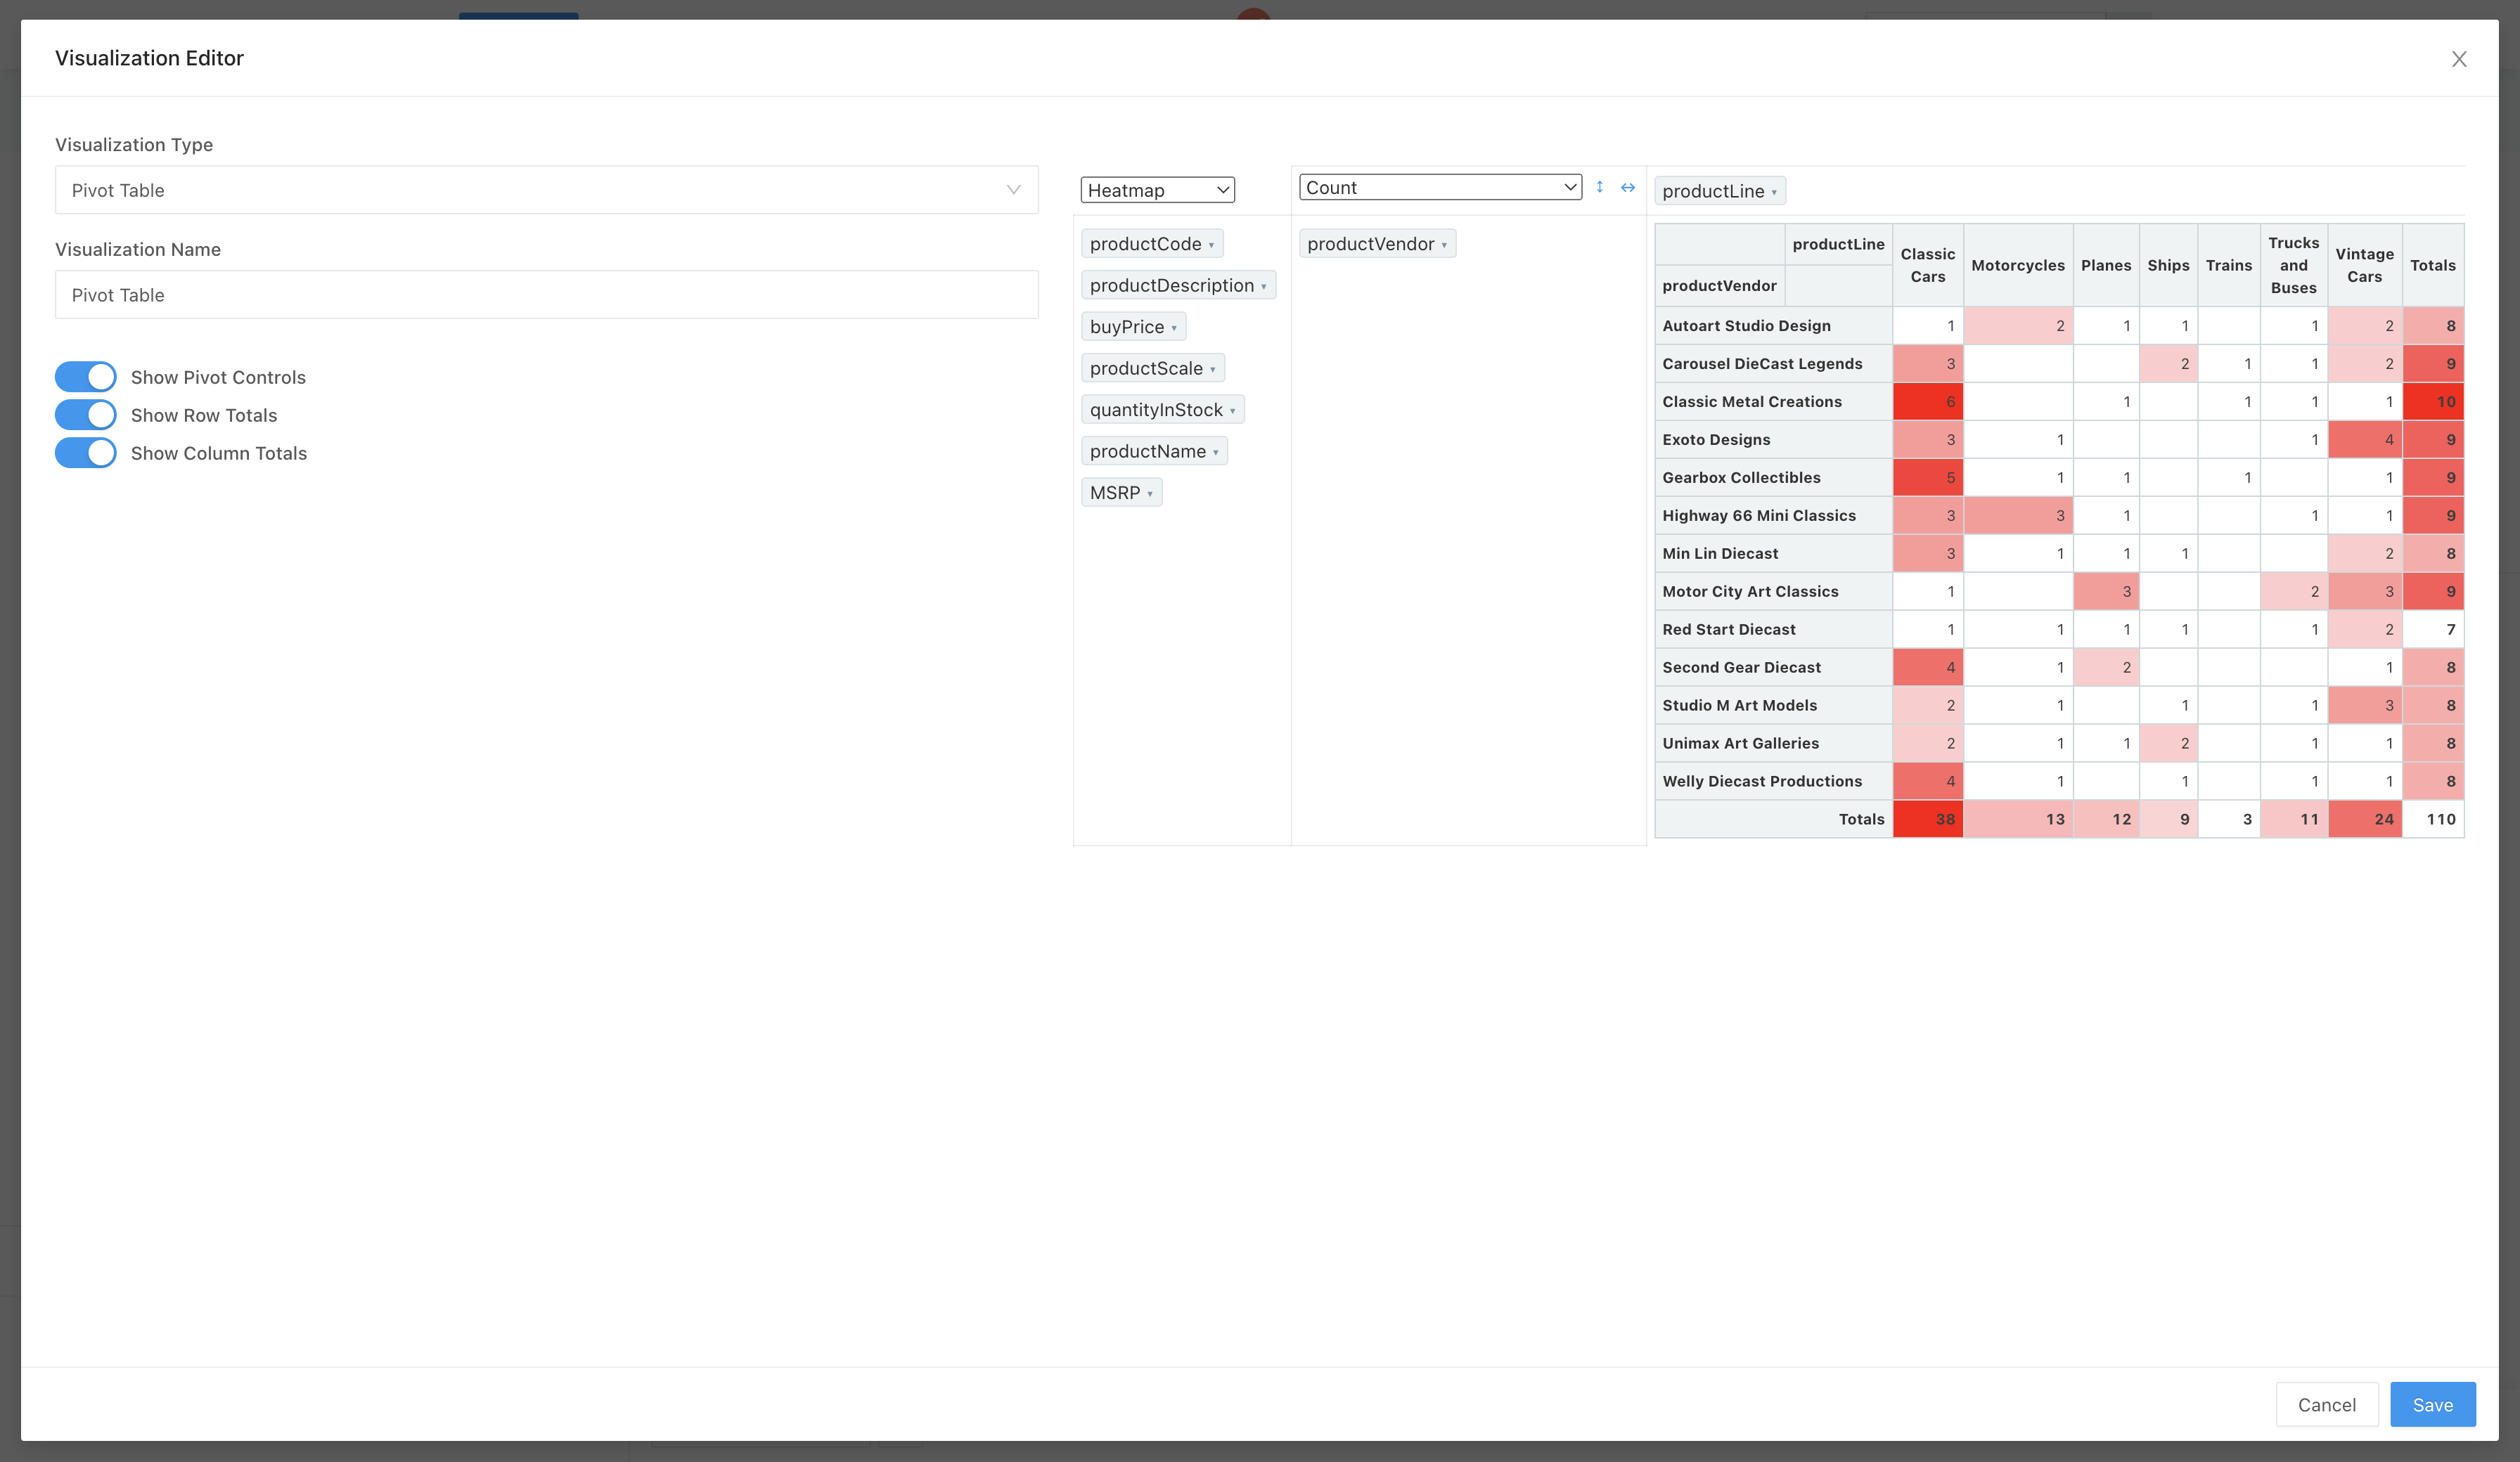2520x1462 pixels.
Task: Open the Count aggregator dropdown
Action: pyautogui.click(x=1439, y=187)
